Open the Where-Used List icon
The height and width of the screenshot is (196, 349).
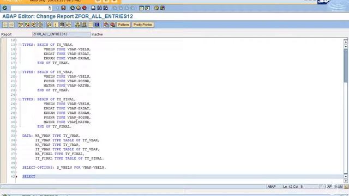(x=69, y=24)
